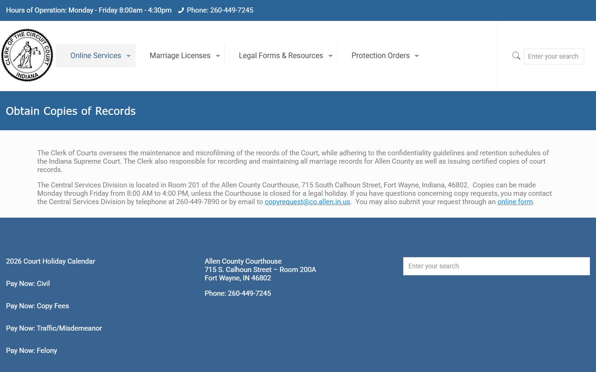Email copyrequest@co.allen.in.us link
Image resolution: width=596 pixels, height=372 pixels.
click(x=307, y=202)
